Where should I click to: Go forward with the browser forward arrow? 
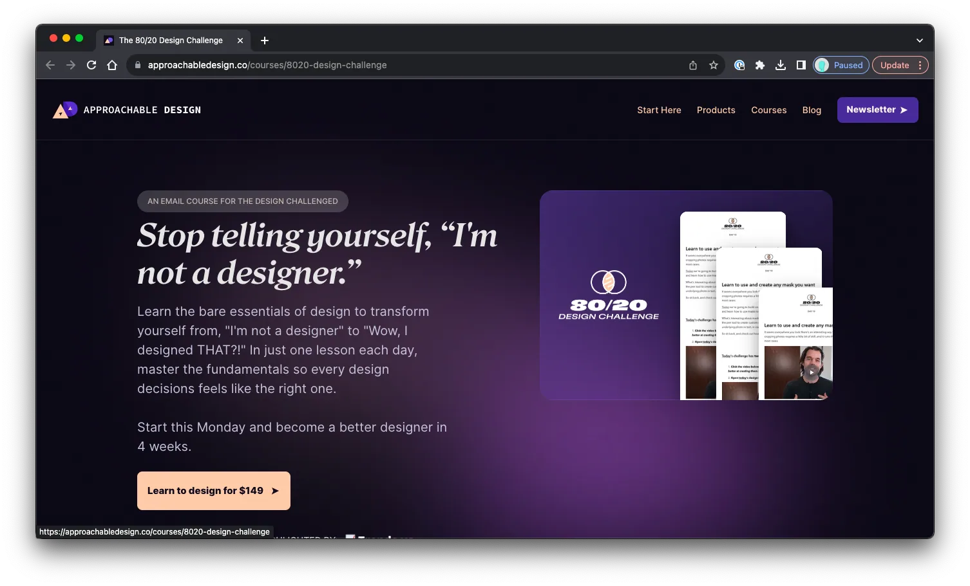pos(71,65)
